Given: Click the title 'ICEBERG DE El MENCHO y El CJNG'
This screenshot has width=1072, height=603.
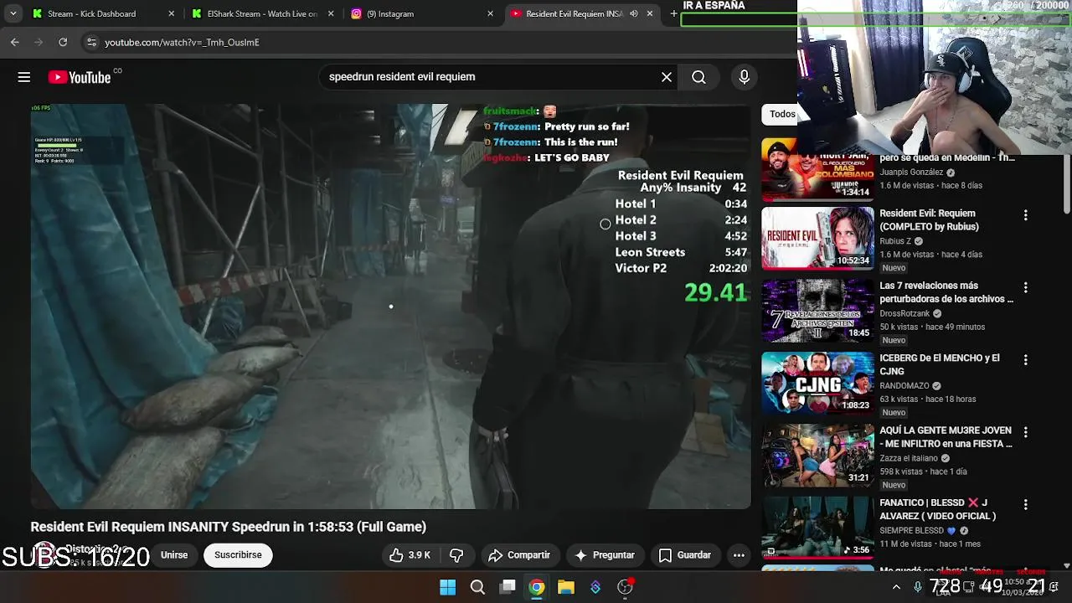Looking at the screenshot, I should coord(940,364).
